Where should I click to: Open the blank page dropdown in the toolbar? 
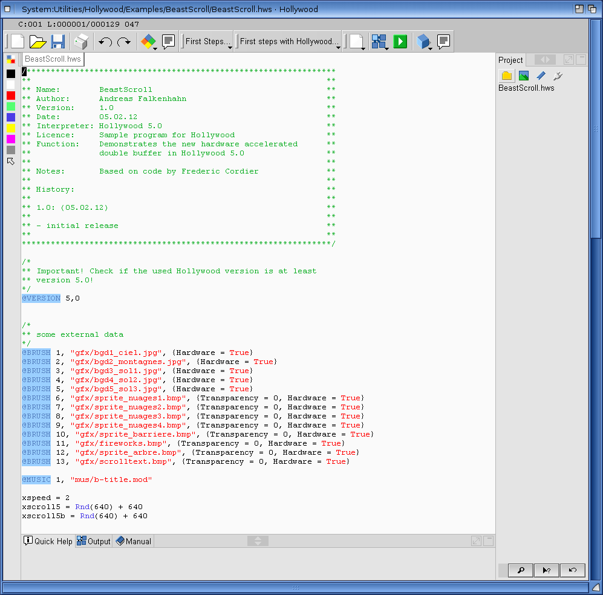pyautogui.click(x=357, y=42)
